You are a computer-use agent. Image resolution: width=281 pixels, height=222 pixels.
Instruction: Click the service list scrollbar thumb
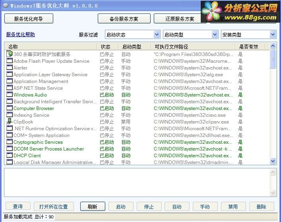[273, 59]
